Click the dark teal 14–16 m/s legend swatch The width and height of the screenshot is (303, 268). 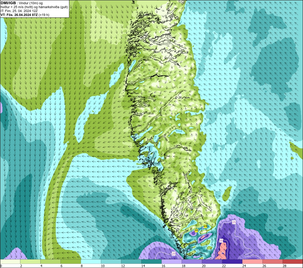coord(151,261)
